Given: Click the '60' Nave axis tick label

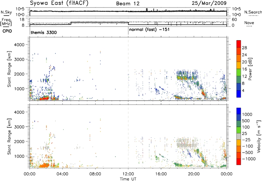Looking at the screenshot, I should 234,20.
